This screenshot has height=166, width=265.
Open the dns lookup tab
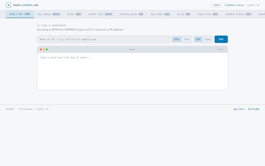tap(49, 14)
